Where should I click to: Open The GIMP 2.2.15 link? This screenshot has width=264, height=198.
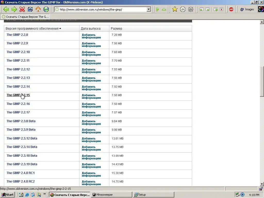click(18, 95)
